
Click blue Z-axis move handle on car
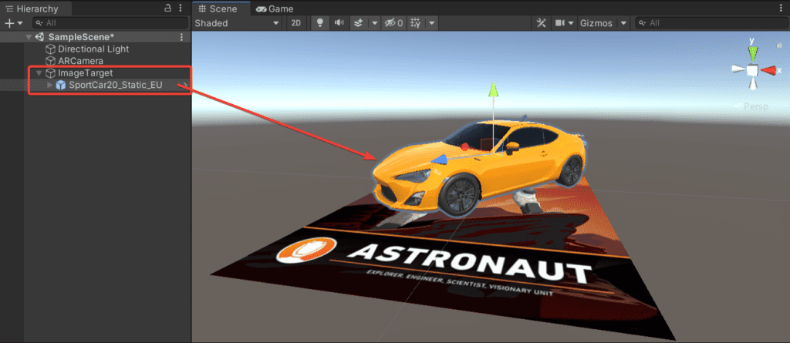click(438, 159)
